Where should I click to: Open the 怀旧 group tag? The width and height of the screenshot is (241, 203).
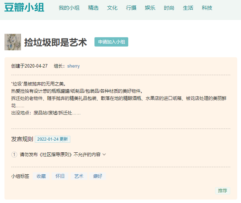tap(60, 176)
